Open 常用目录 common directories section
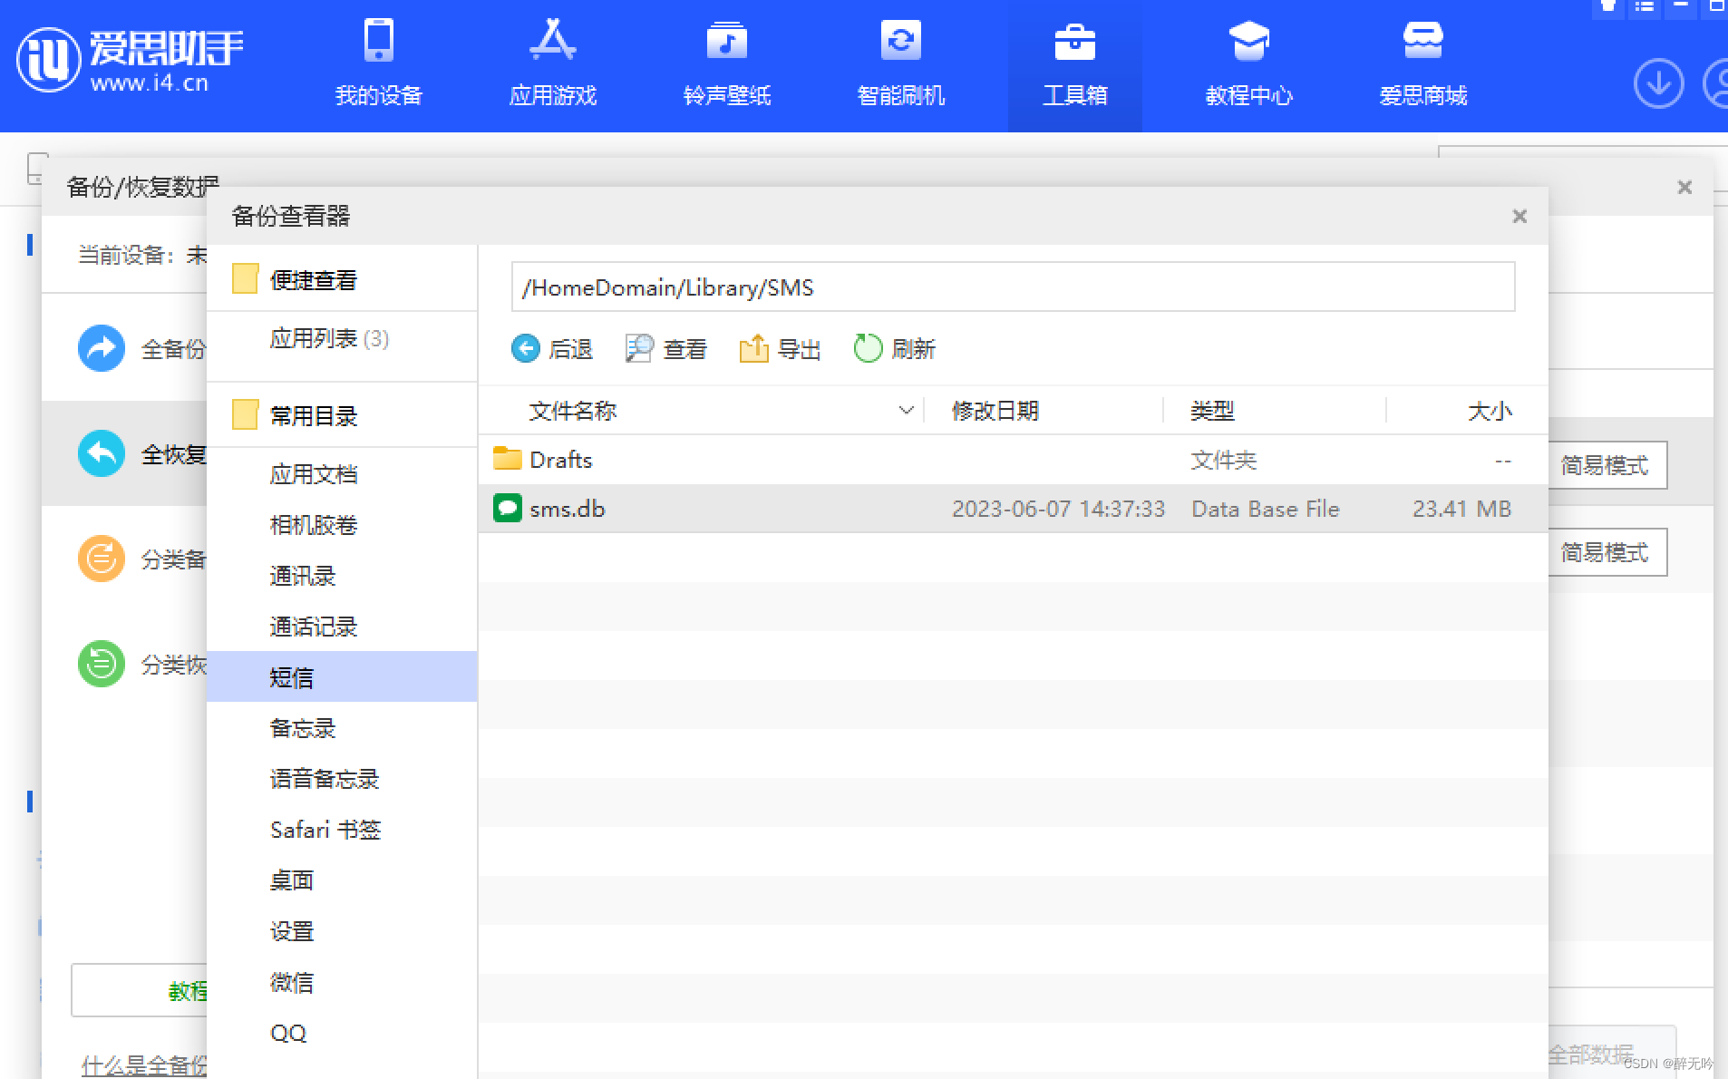This screenshot has height=1079, width=1728. pos(314,416)
